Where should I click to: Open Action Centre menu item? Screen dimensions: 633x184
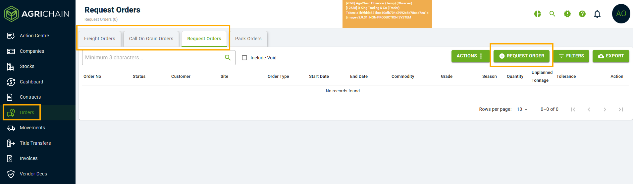click(38, 36)
